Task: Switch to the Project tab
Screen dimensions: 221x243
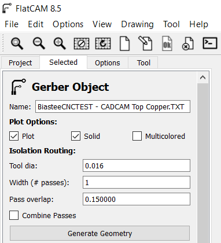Action: pos(20,63)
